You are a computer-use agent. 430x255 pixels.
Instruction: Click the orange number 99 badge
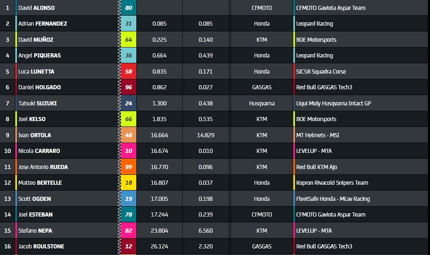pyautogui.click(x=128, y=167)
